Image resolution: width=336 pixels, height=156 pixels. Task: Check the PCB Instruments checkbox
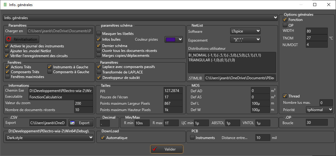click(x=192, y=138)
